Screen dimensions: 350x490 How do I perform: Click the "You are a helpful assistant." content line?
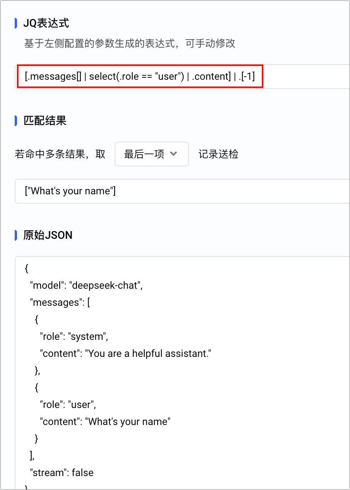[125, 353]
